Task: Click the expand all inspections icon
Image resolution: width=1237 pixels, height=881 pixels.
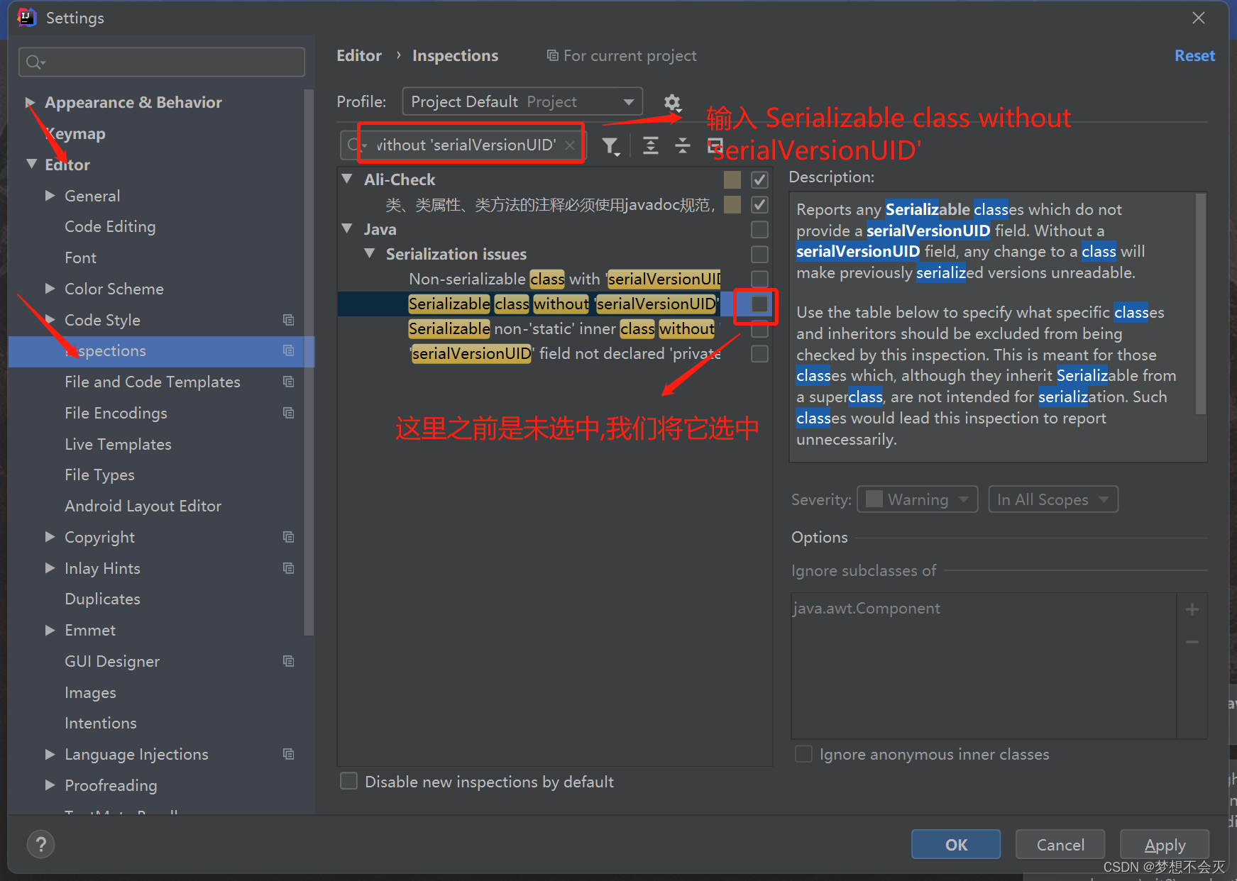Action: click(x=650, y=145)
